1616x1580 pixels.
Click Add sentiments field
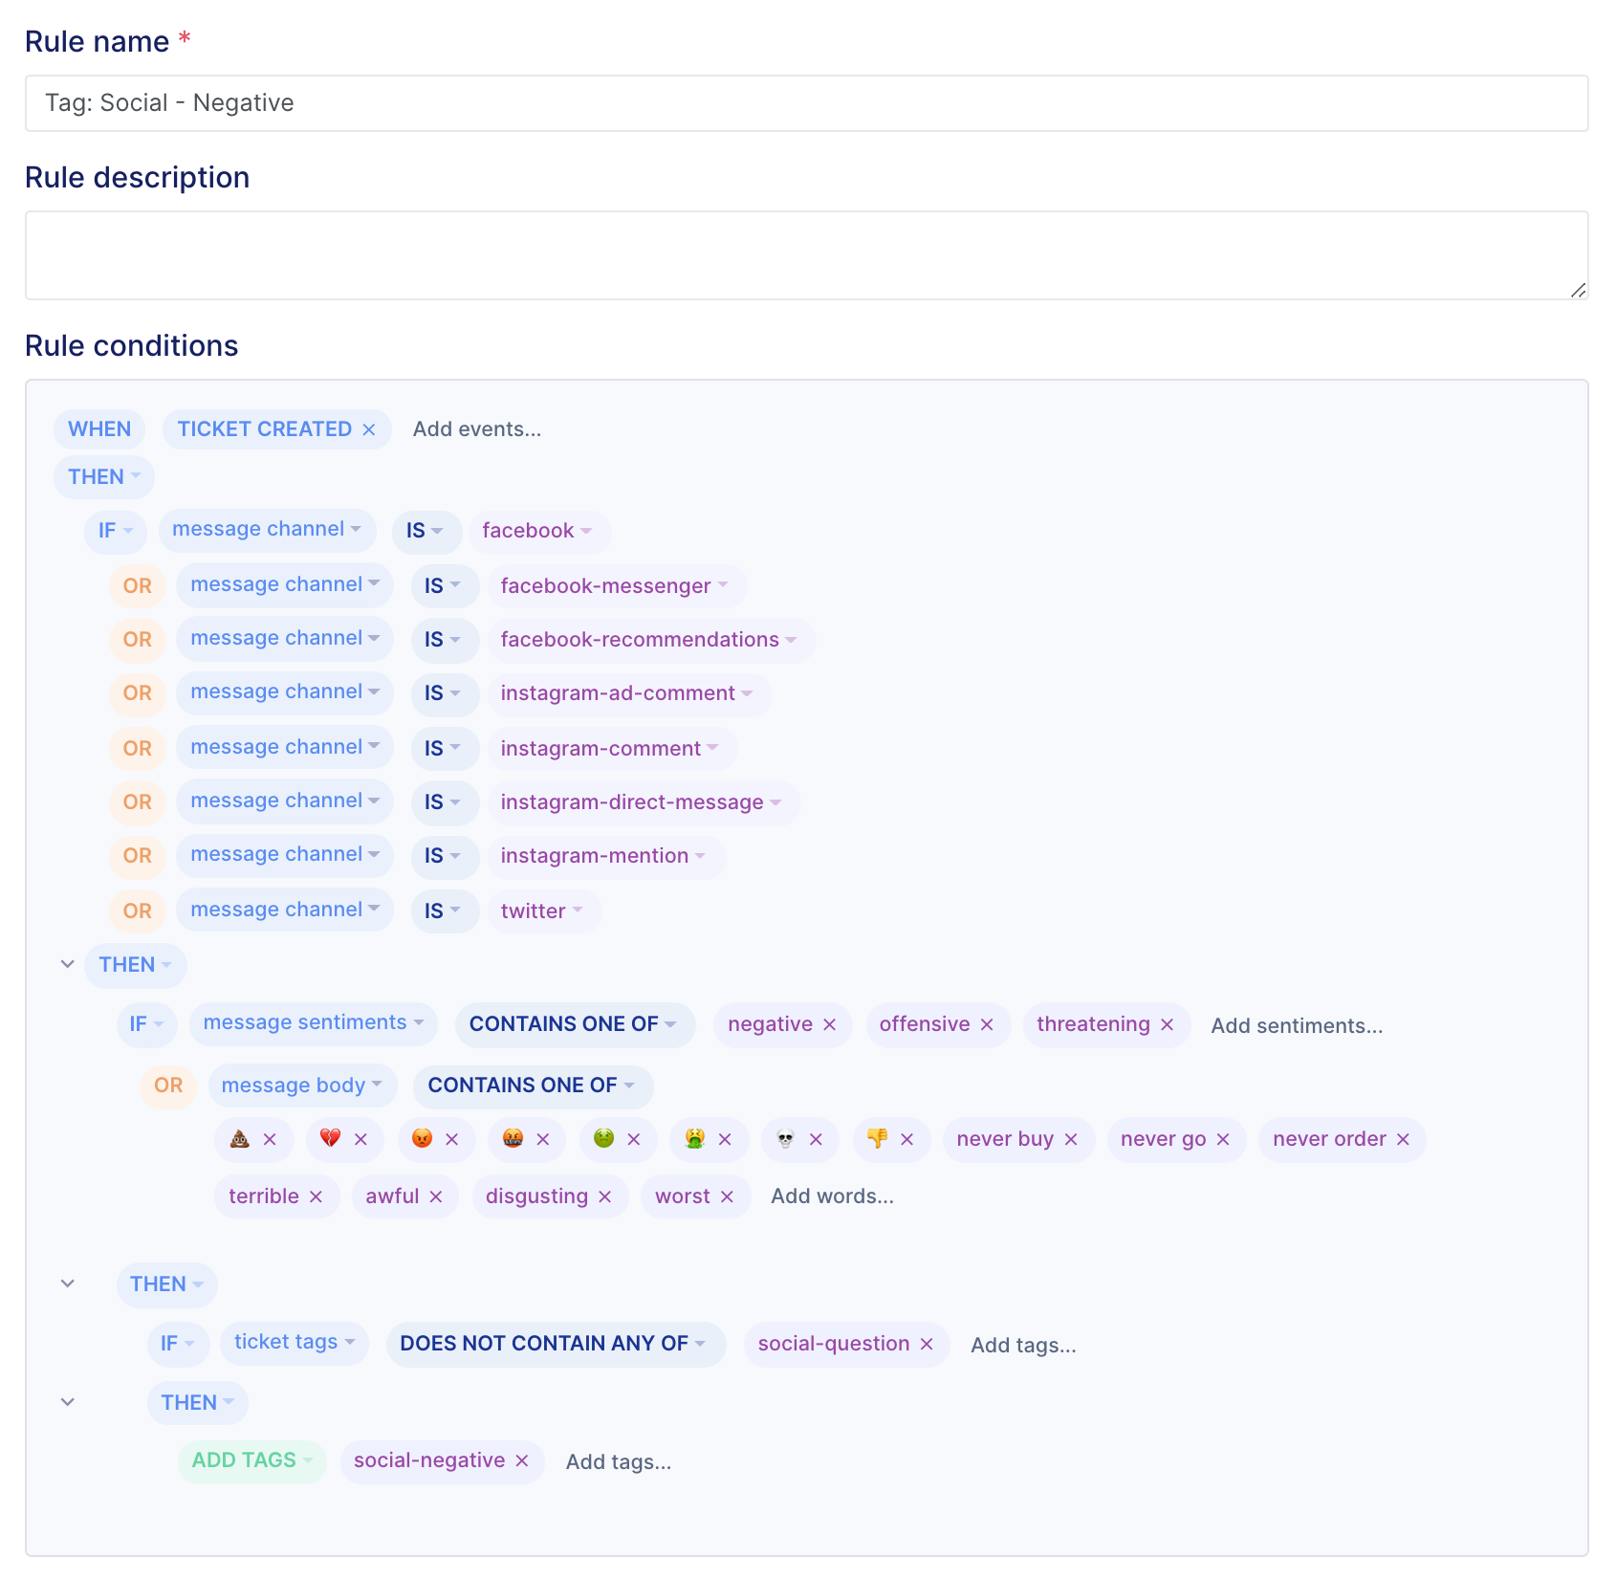1297,1025
